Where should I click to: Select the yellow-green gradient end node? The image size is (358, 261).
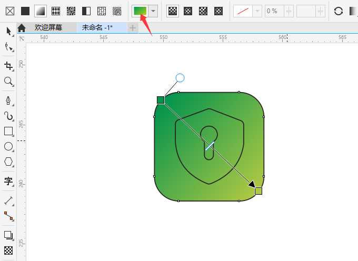click(x=258, y=190)
